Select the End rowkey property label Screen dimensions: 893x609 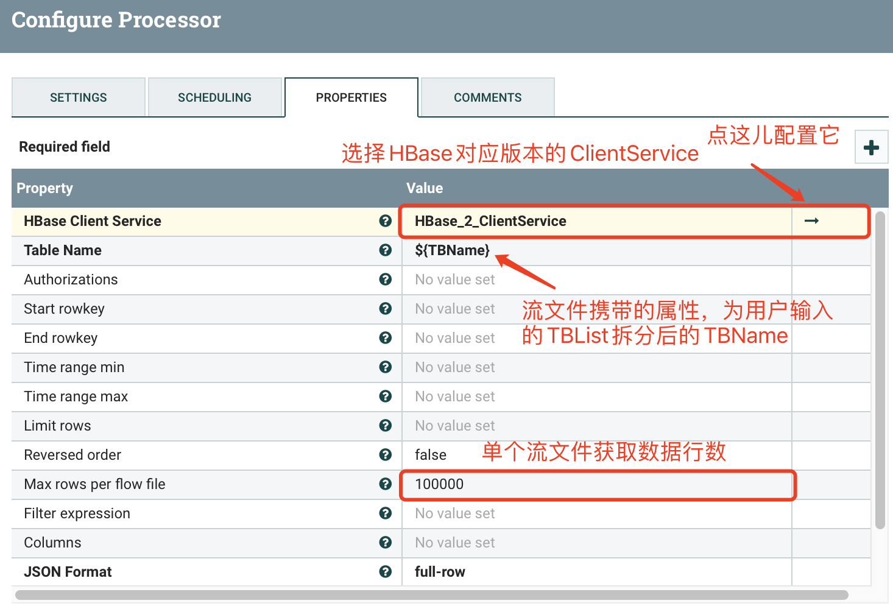pyautogui.click(x=61, y=338)
